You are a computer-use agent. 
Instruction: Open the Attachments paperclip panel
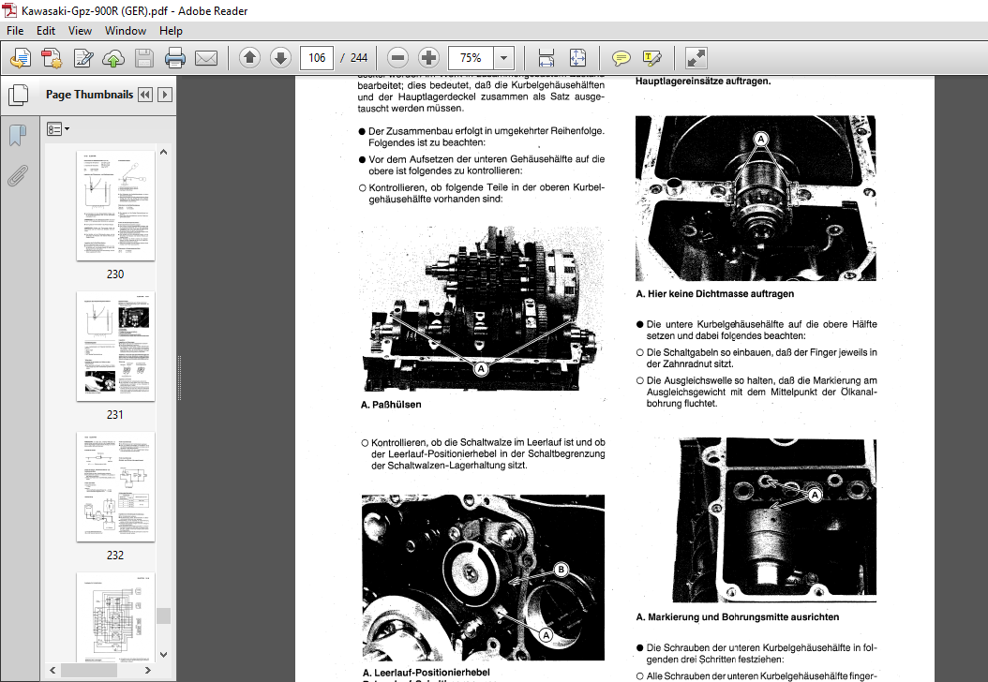coord(18,176)
